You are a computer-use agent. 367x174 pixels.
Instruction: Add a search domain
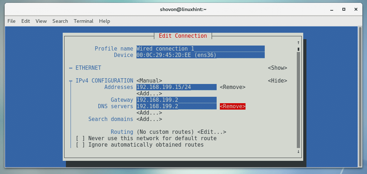tap(149, 119)
